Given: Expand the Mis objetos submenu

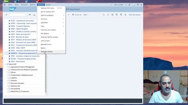Looking at the screenshot, I should (51, 34).
